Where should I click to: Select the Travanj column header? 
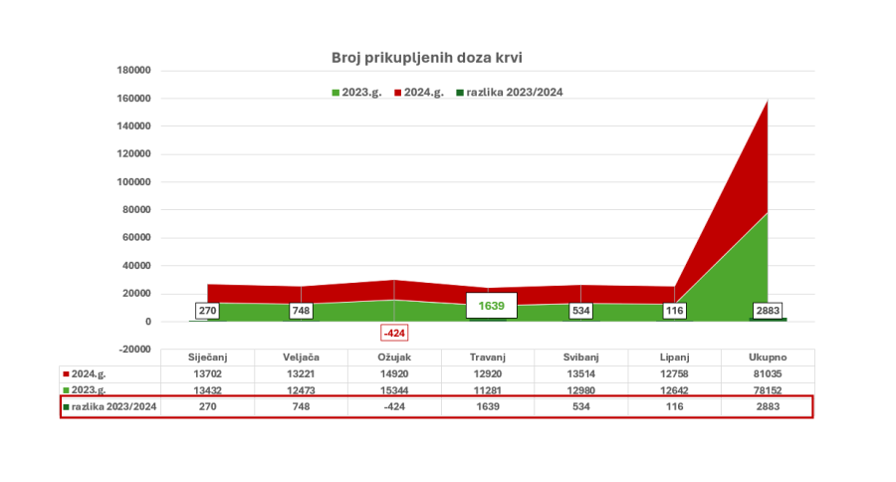488,358
